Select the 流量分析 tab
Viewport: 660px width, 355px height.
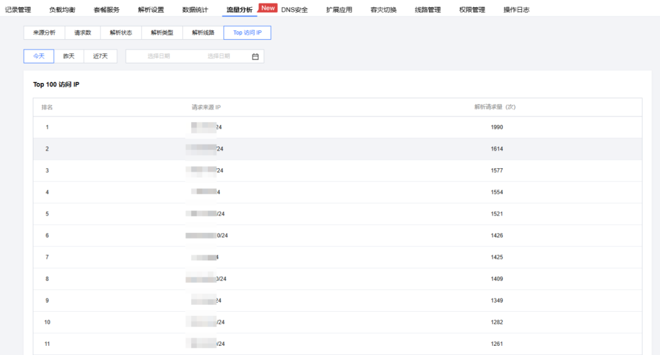tap(240, 10)
